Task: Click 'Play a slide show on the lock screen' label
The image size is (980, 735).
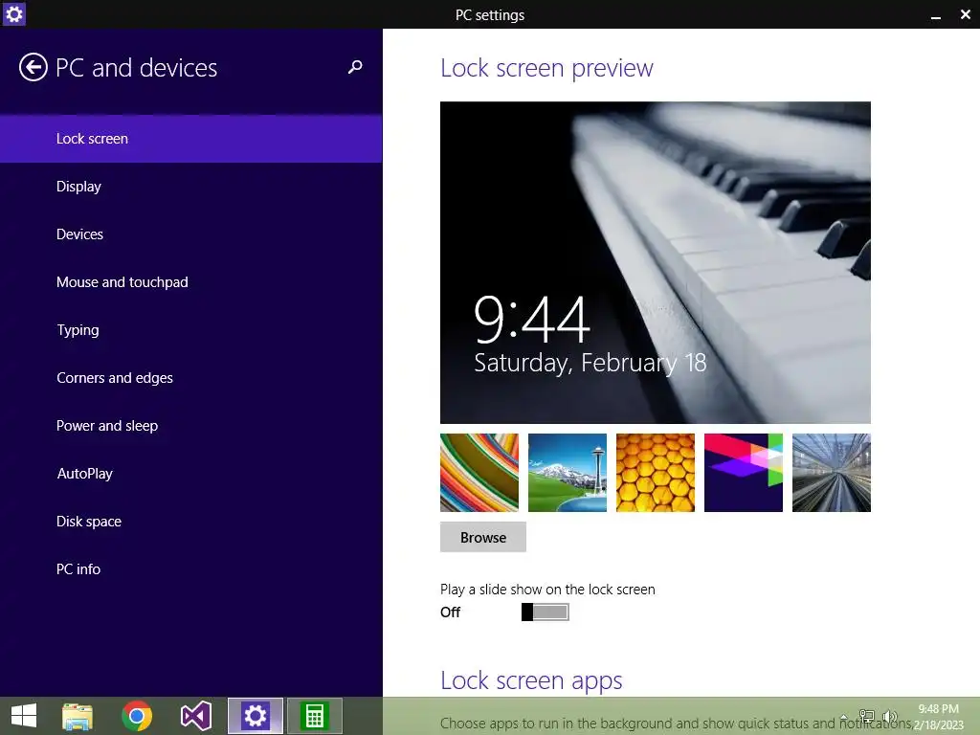Action: [547, 590]
